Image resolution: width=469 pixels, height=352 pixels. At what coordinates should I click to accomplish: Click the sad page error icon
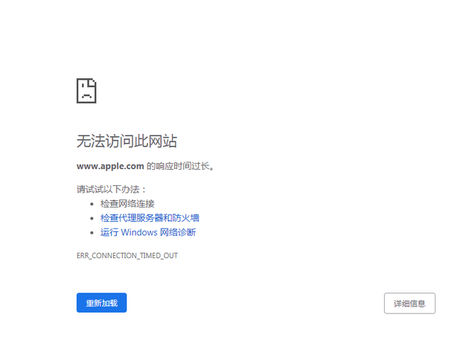pyautogui.click(x=86, y=91)
